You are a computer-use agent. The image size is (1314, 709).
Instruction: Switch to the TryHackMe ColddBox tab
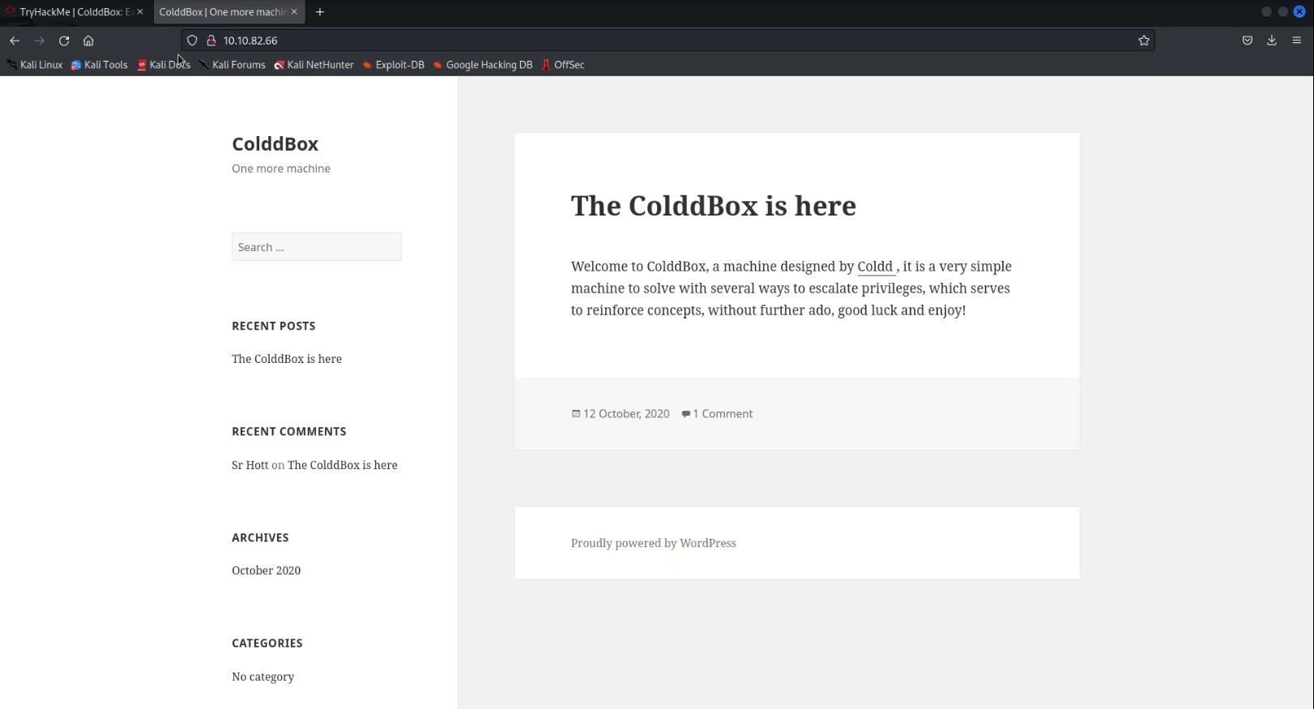pos(73,12)
